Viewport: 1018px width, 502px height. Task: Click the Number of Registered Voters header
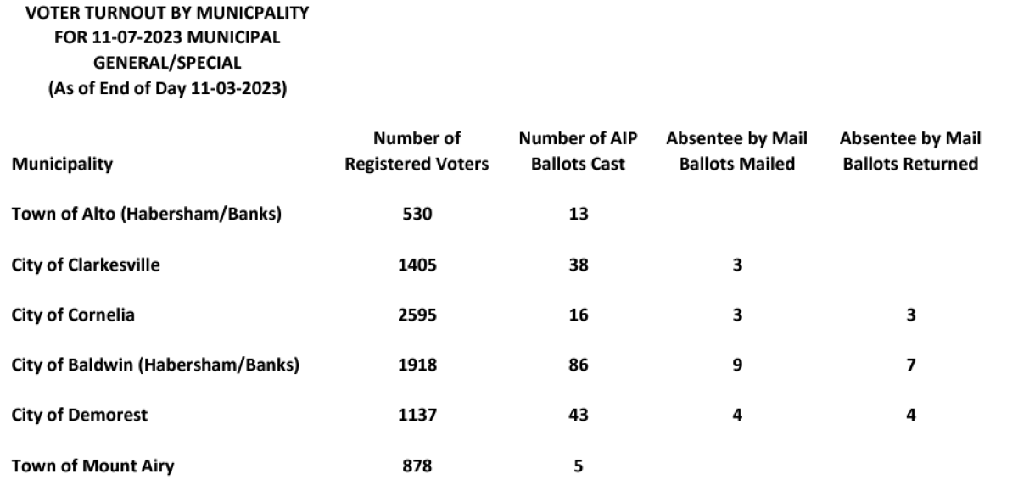(x=417, y=151)
